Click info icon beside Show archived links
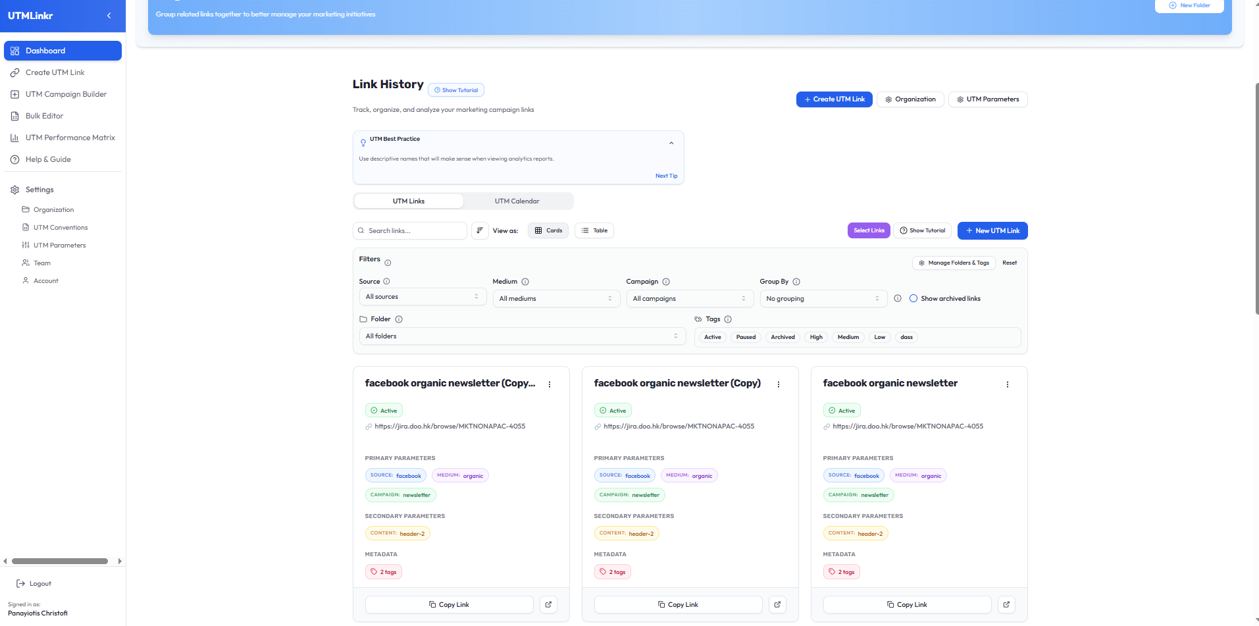1259x626 pixels. (898, 298)
